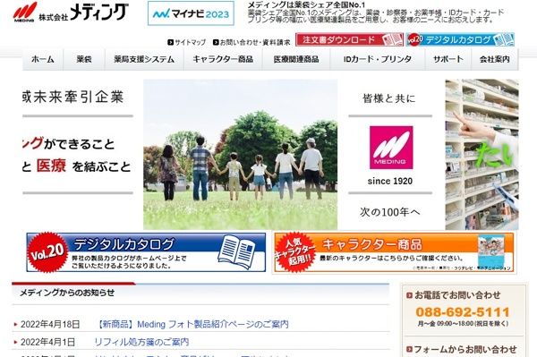Open the Vol.20 デジタルカタログ large banner
537x357 pixels.
(146, 252)
